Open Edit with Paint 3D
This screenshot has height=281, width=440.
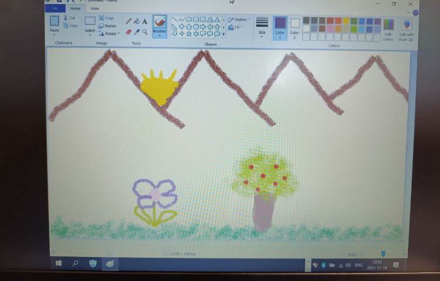407,29
